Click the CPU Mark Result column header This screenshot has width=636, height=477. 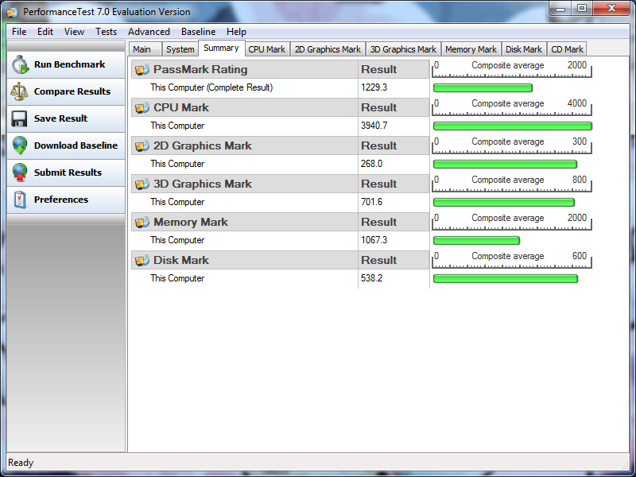pos(379,107)
